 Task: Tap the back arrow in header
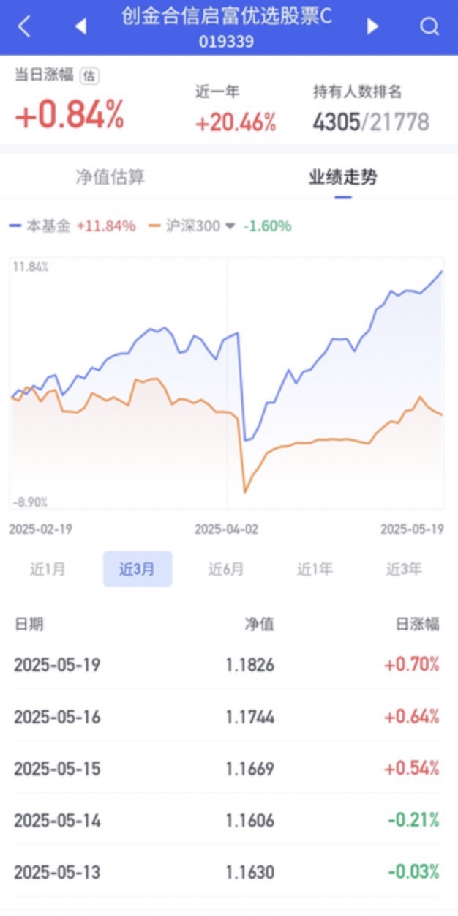pos(24,27)
